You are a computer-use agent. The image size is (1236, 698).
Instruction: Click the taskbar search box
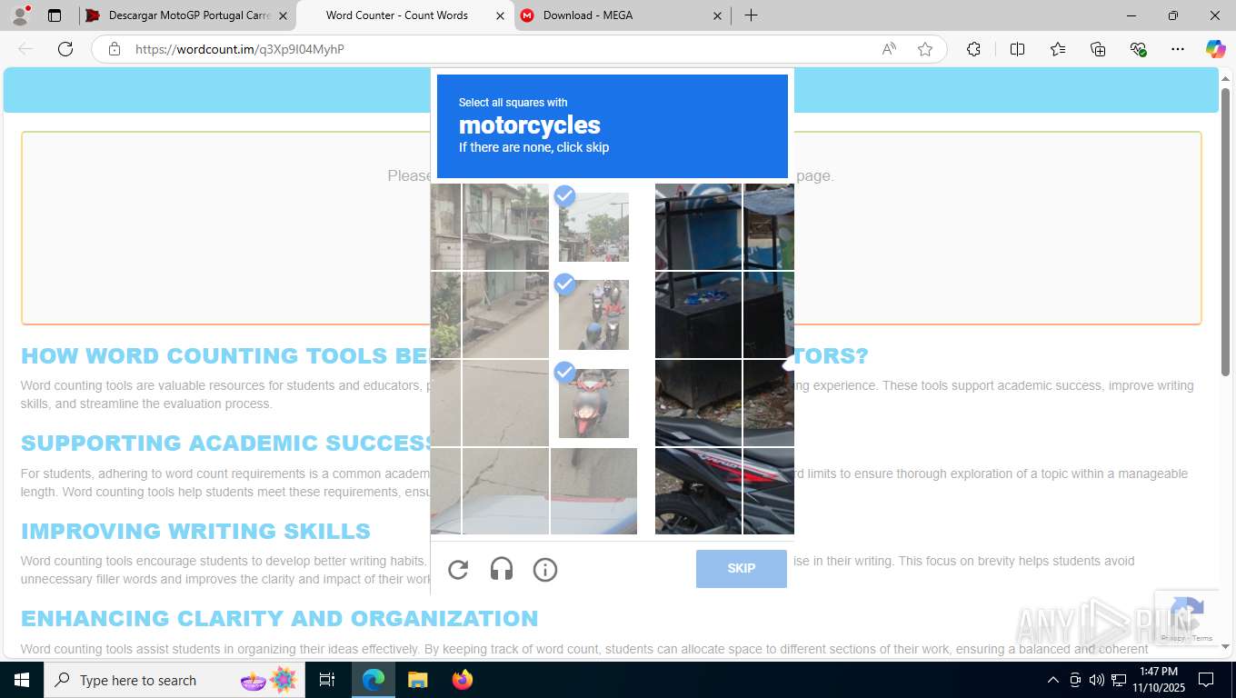[173, 680]
